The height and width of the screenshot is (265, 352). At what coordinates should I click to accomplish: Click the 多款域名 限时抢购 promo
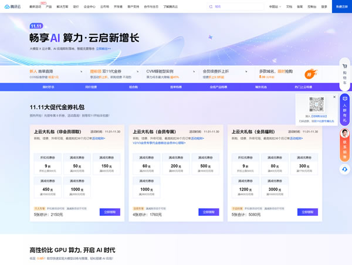pyautogui.click(x=276, y=74)
